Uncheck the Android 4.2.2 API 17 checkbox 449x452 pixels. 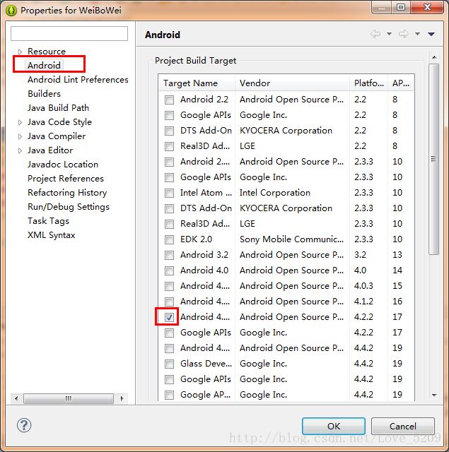[x=169, y=317]
